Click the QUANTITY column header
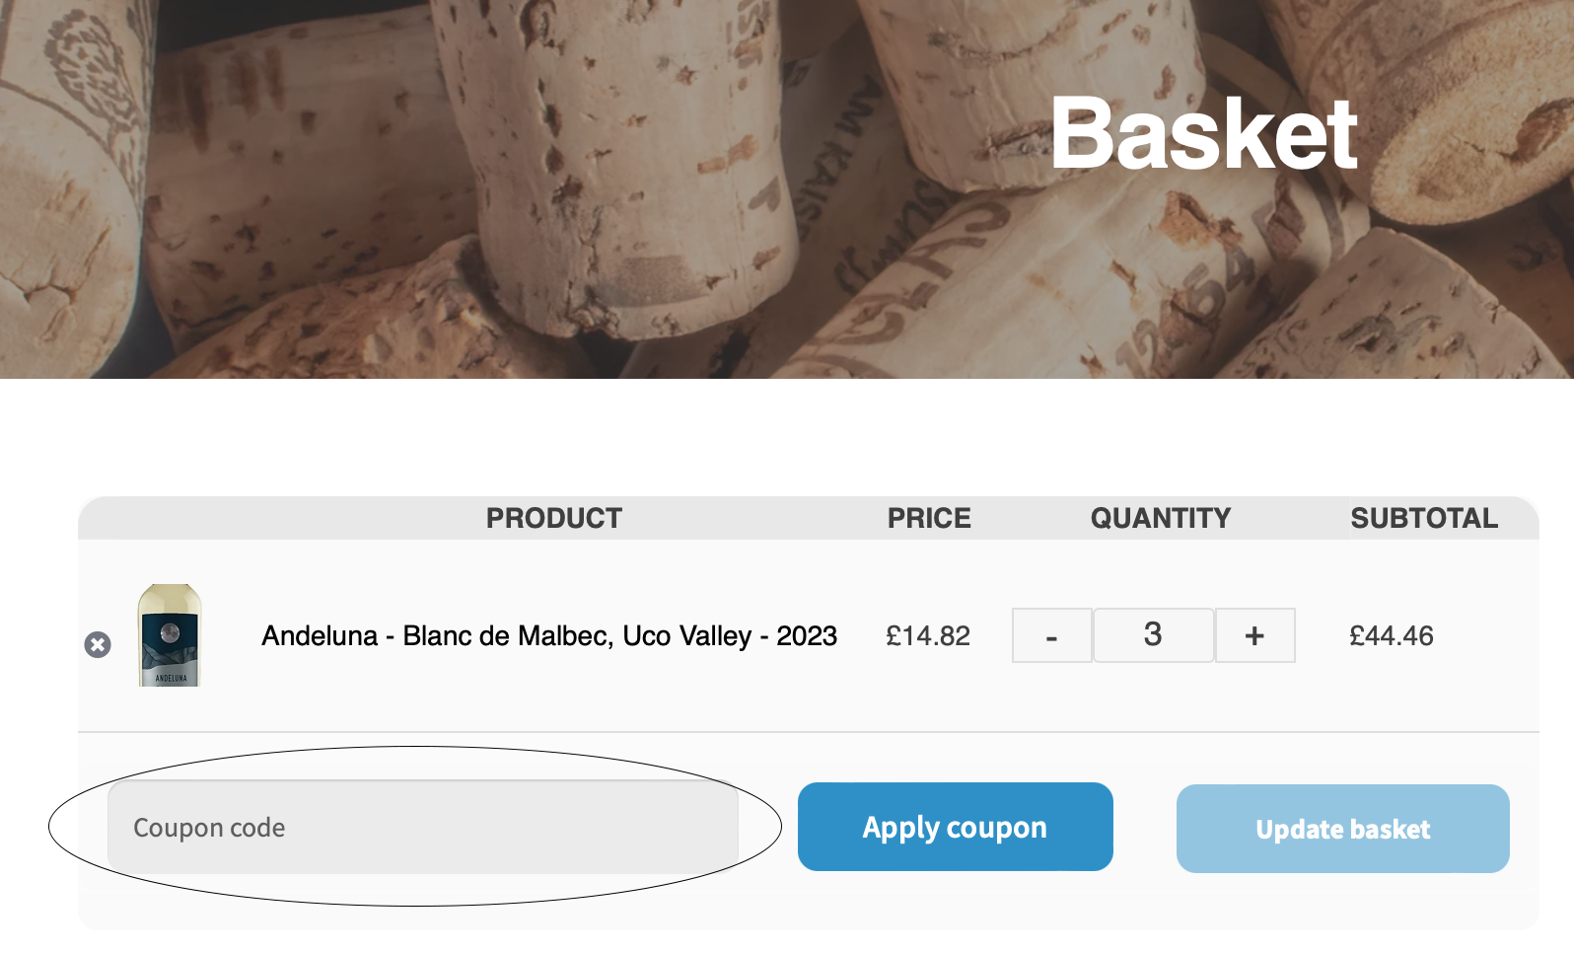 pyautogui.click(x=1160, y=518)
